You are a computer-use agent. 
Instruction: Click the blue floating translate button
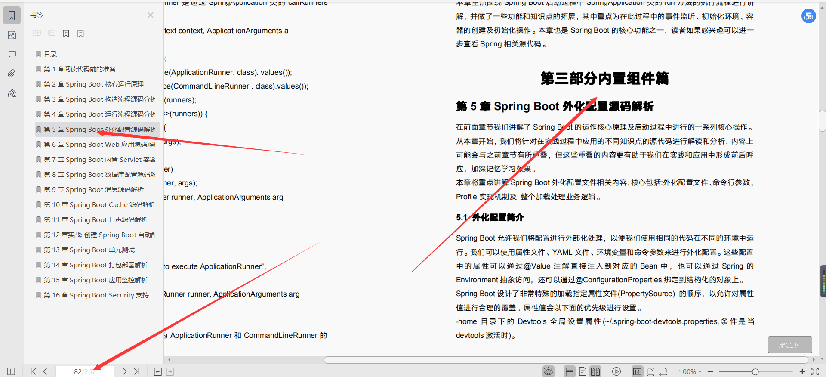click(809, 16)
